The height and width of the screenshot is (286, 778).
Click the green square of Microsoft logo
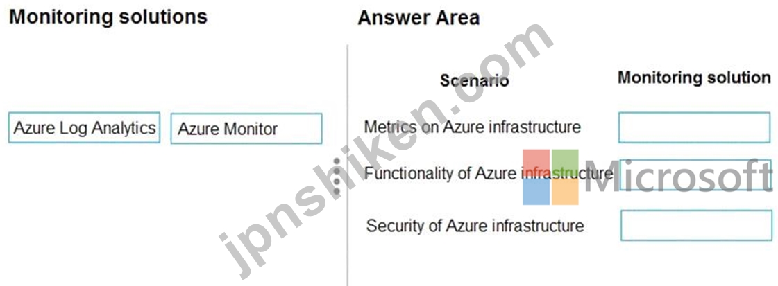pyautogui.click(x=565, y=163)
